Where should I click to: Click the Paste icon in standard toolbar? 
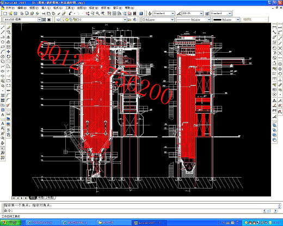pyautogui.click(x=54, y=14)
